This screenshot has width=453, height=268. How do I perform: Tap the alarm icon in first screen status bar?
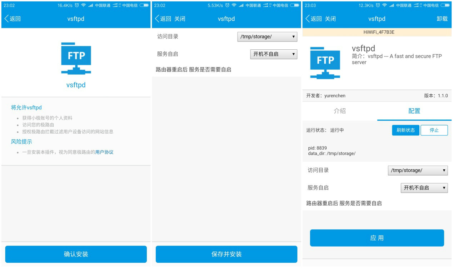click(77, 5)
